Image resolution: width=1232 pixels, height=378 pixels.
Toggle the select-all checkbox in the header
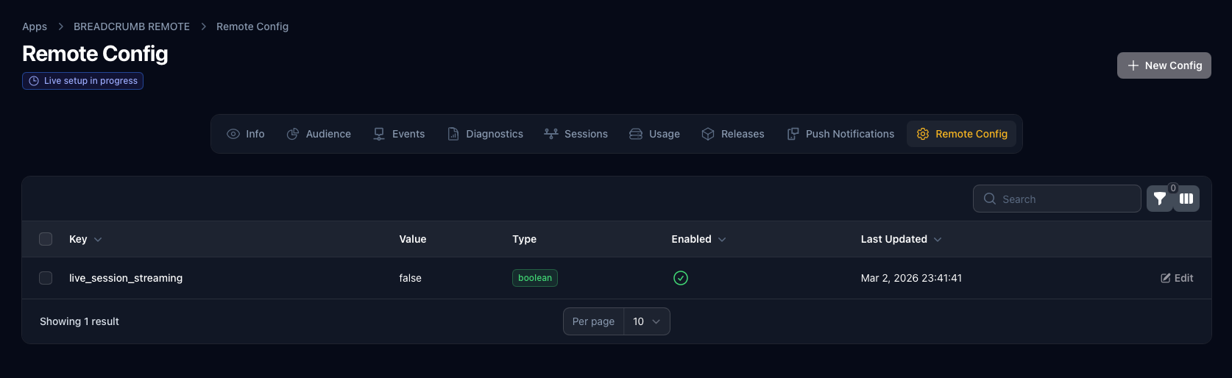46,239
